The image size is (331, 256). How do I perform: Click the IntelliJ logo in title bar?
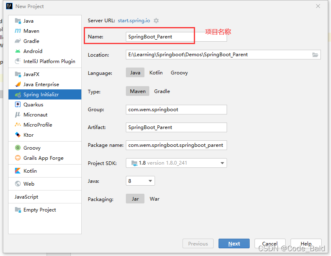coord(9,6)
